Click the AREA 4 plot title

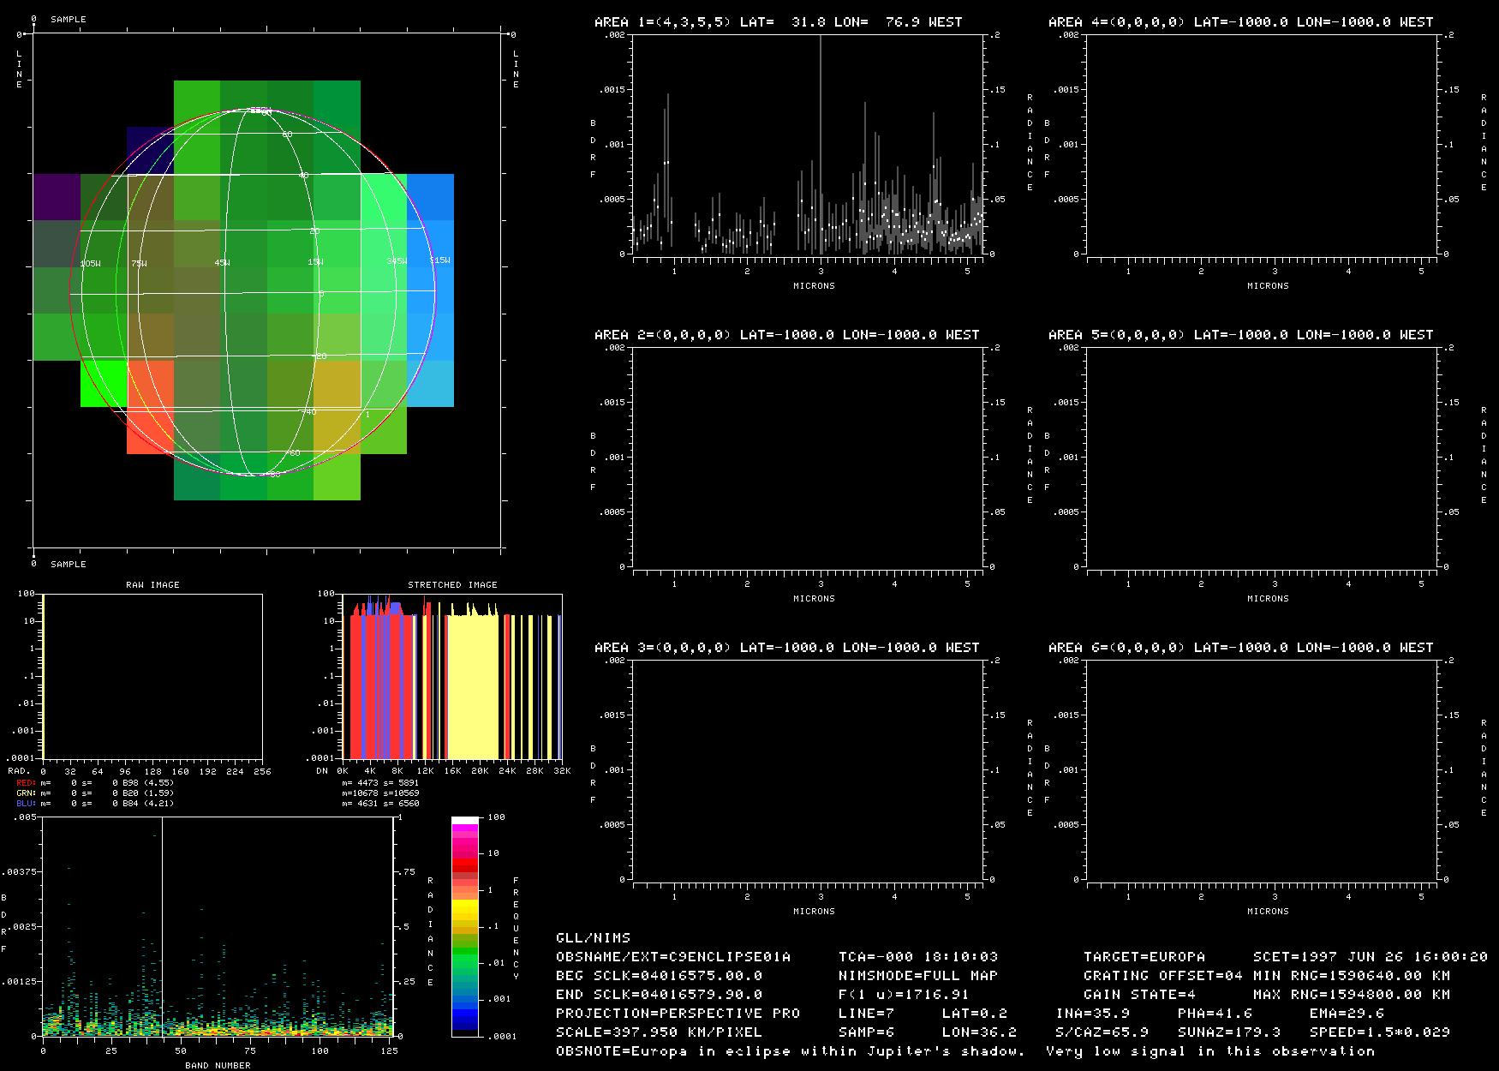click(x=1240, y=22)
